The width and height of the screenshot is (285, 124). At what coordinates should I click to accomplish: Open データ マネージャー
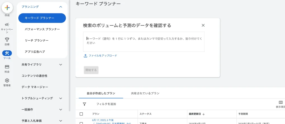click(35, 87)
